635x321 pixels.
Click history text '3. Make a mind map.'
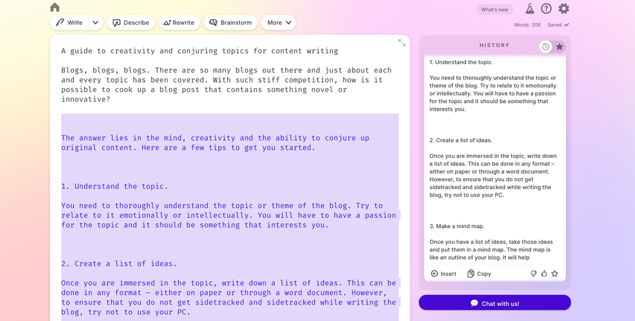[x=457, y=226]
